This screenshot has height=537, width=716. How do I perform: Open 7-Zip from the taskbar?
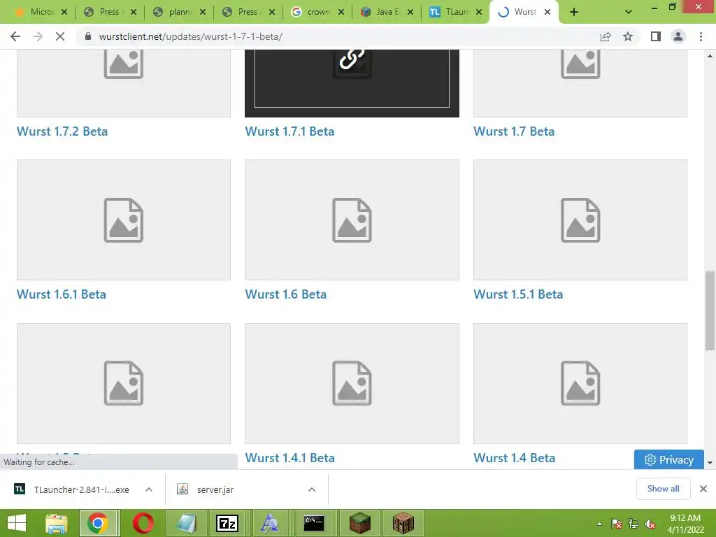click(x=227, y=523)
